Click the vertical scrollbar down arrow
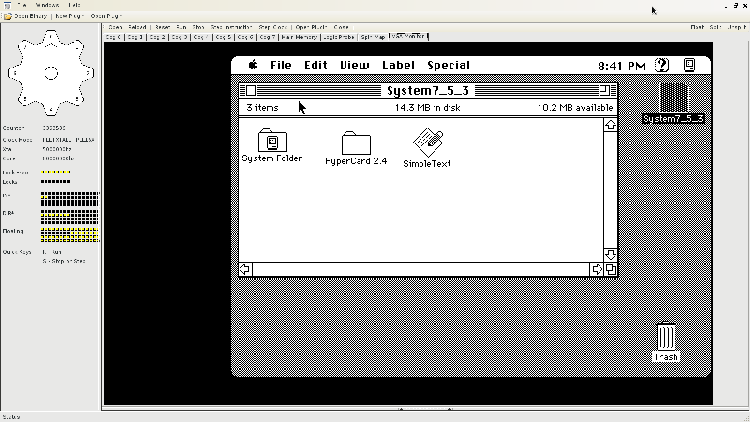The image size is (750, 422). pos(610,255)
